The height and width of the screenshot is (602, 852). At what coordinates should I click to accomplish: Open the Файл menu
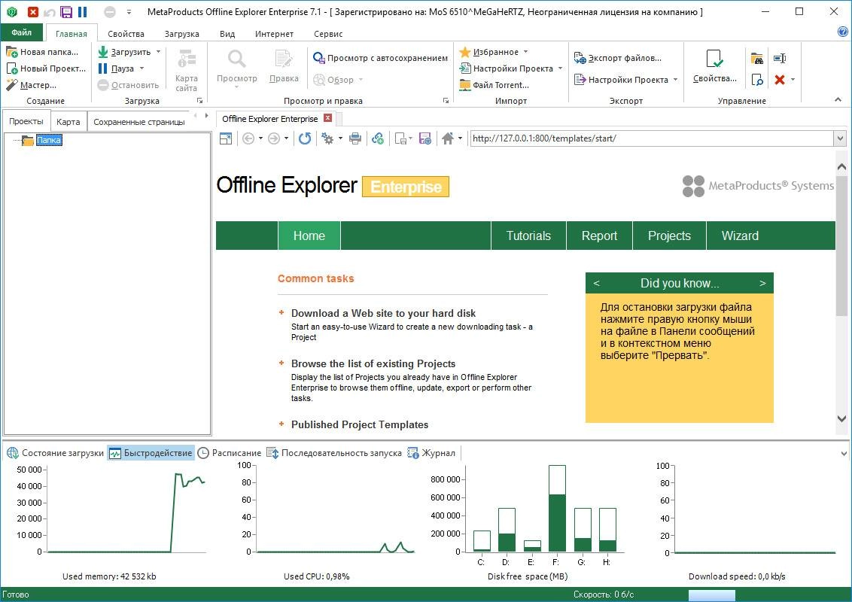(x=22, y=32)
